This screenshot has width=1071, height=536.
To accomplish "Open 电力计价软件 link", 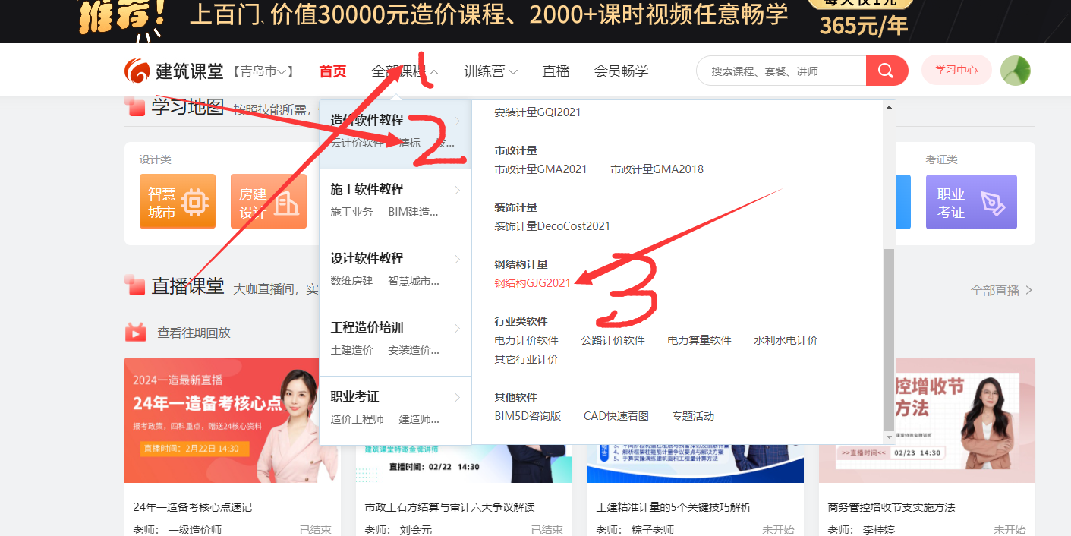I will 526,340.
